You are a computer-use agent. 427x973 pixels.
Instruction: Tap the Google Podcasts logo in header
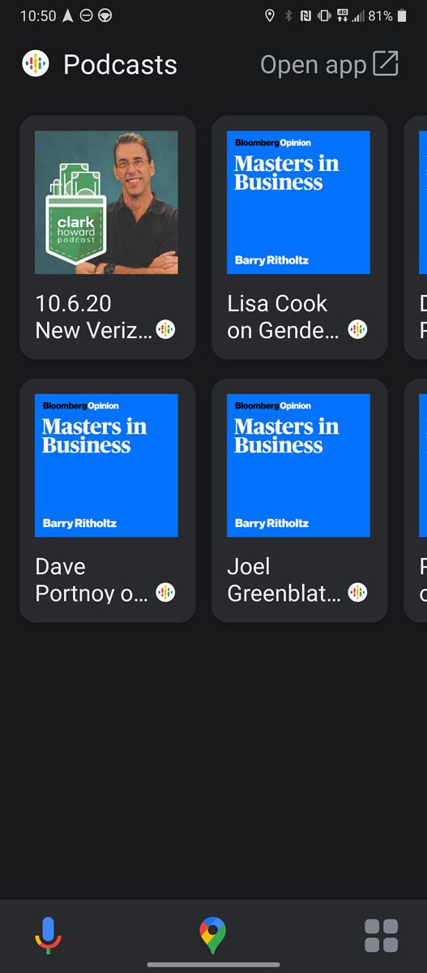[36, 64]
